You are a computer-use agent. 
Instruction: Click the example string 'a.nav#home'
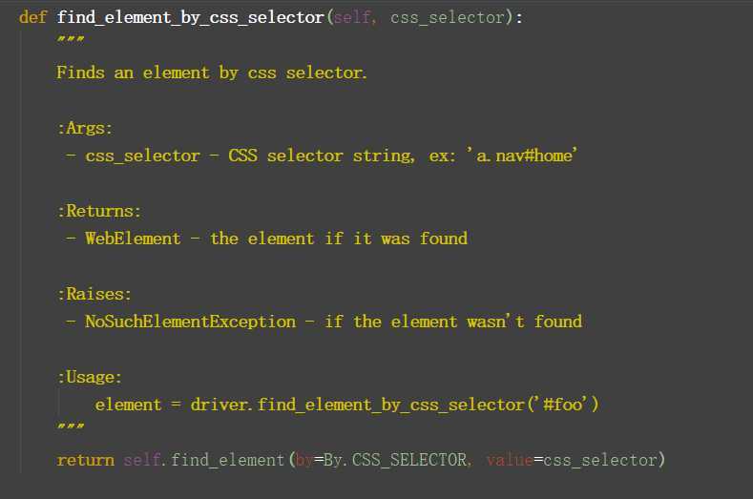522,156
